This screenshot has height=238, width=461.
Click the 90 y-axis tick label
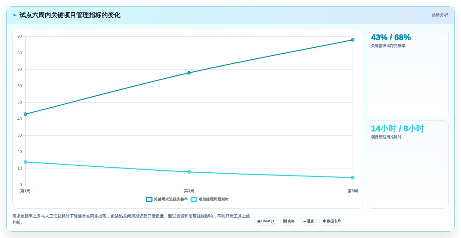coord(20,36)
